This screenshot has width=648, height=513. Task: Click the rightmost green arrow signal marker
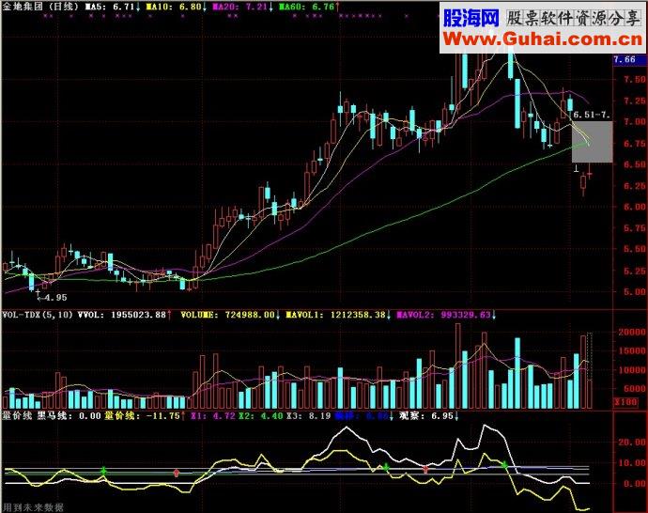(504, 465)
